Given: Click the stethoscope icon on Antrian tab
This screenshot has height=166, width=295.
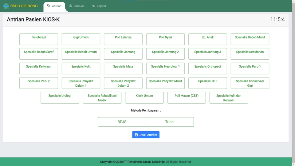Looking at the screenshot, I should [49, 6].
